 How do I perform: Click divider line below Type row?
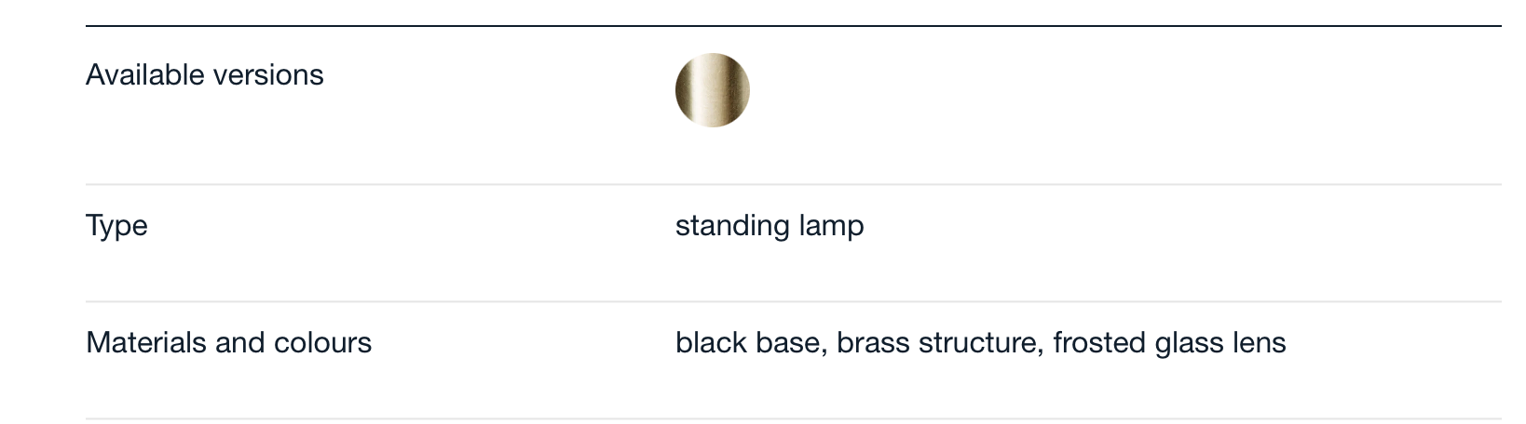tap(794, 301)
